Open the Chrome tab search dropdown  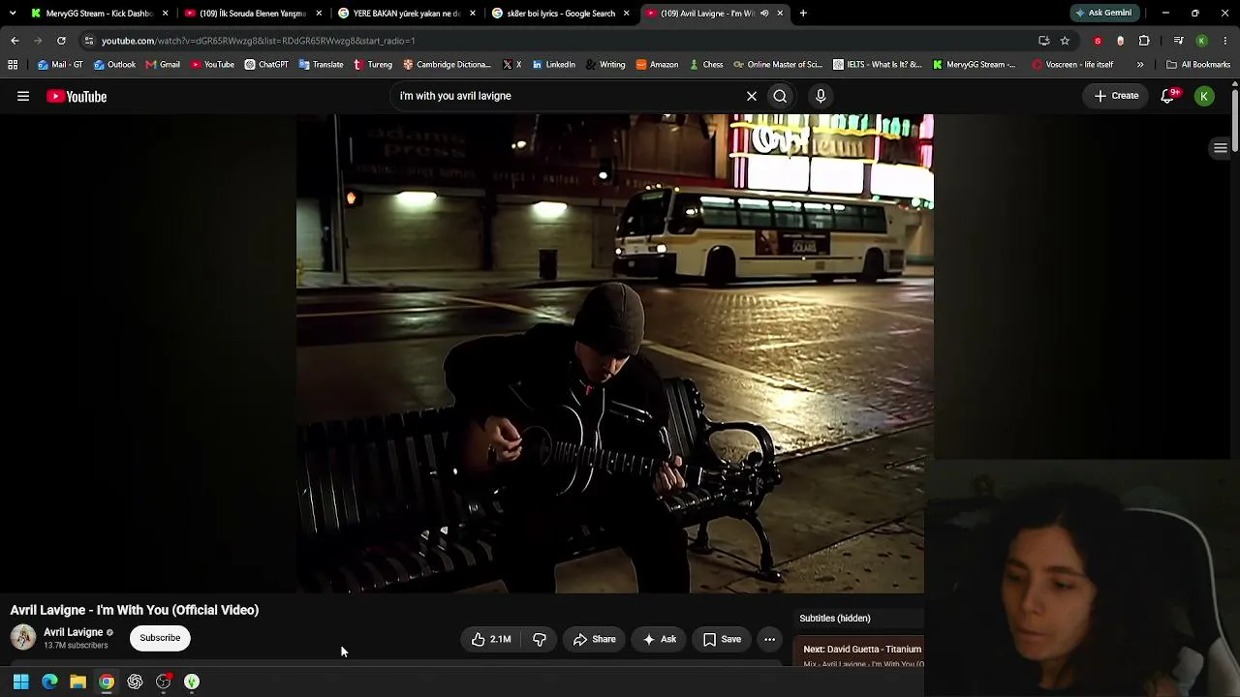click(x=13, y=14)
